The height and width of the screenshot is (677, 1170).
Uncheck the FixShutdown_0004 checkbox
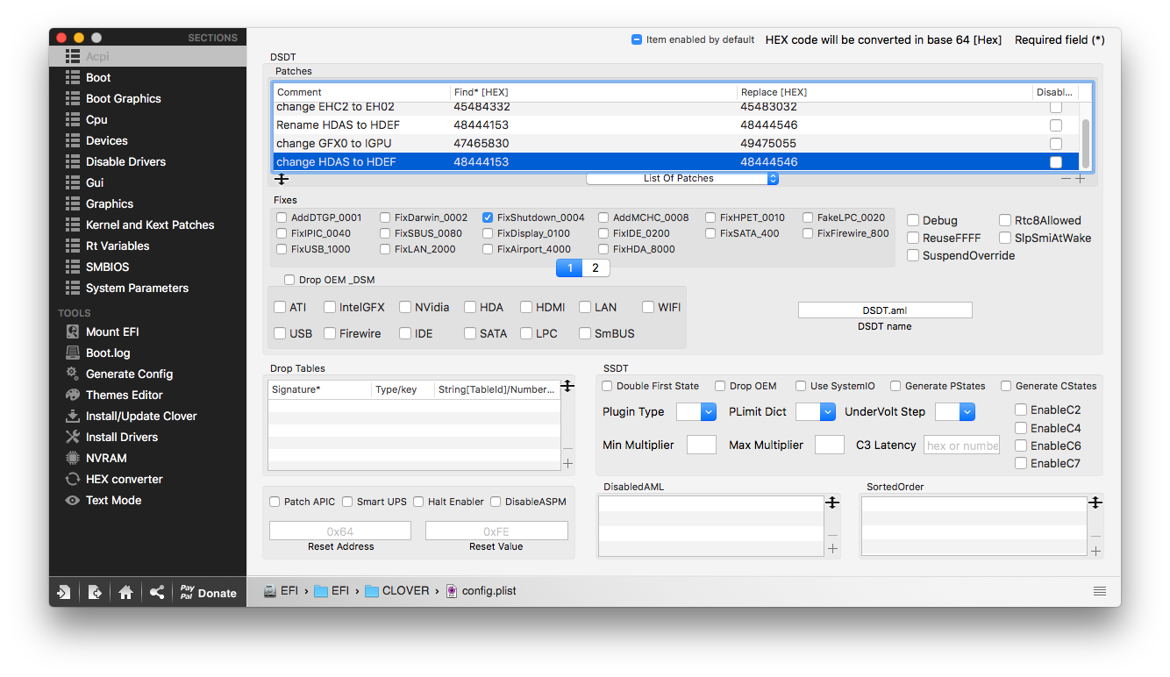pyautogui.click(x=489, y=217)
